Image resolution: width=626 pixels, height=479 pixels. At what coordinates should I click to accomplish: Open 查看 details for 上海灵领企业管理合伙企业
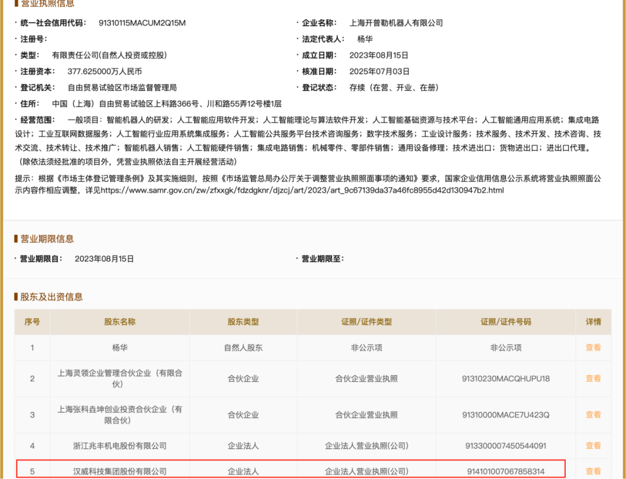(593, 378)
